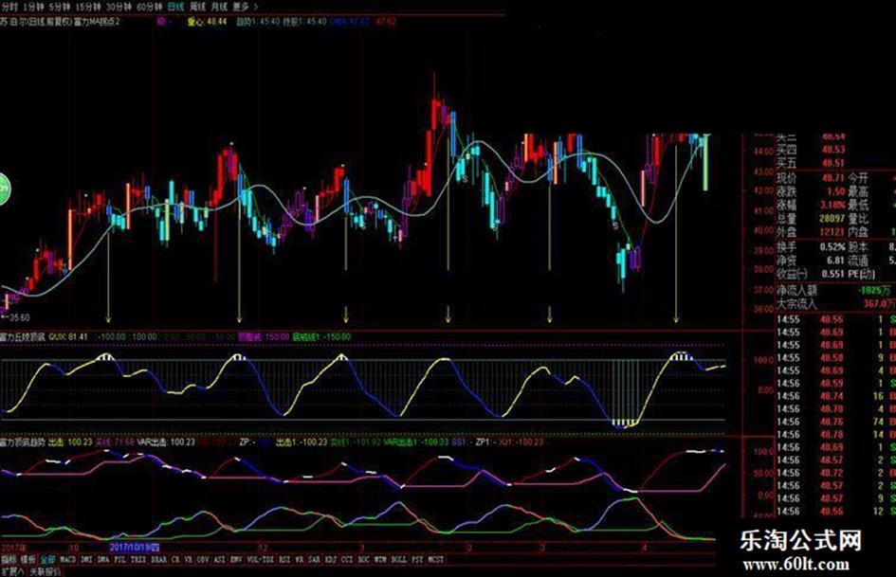Viewport: 896px width, 577px height.
Task: Click the 涨幅 3.18% quote row
Action: pos(811,205)
